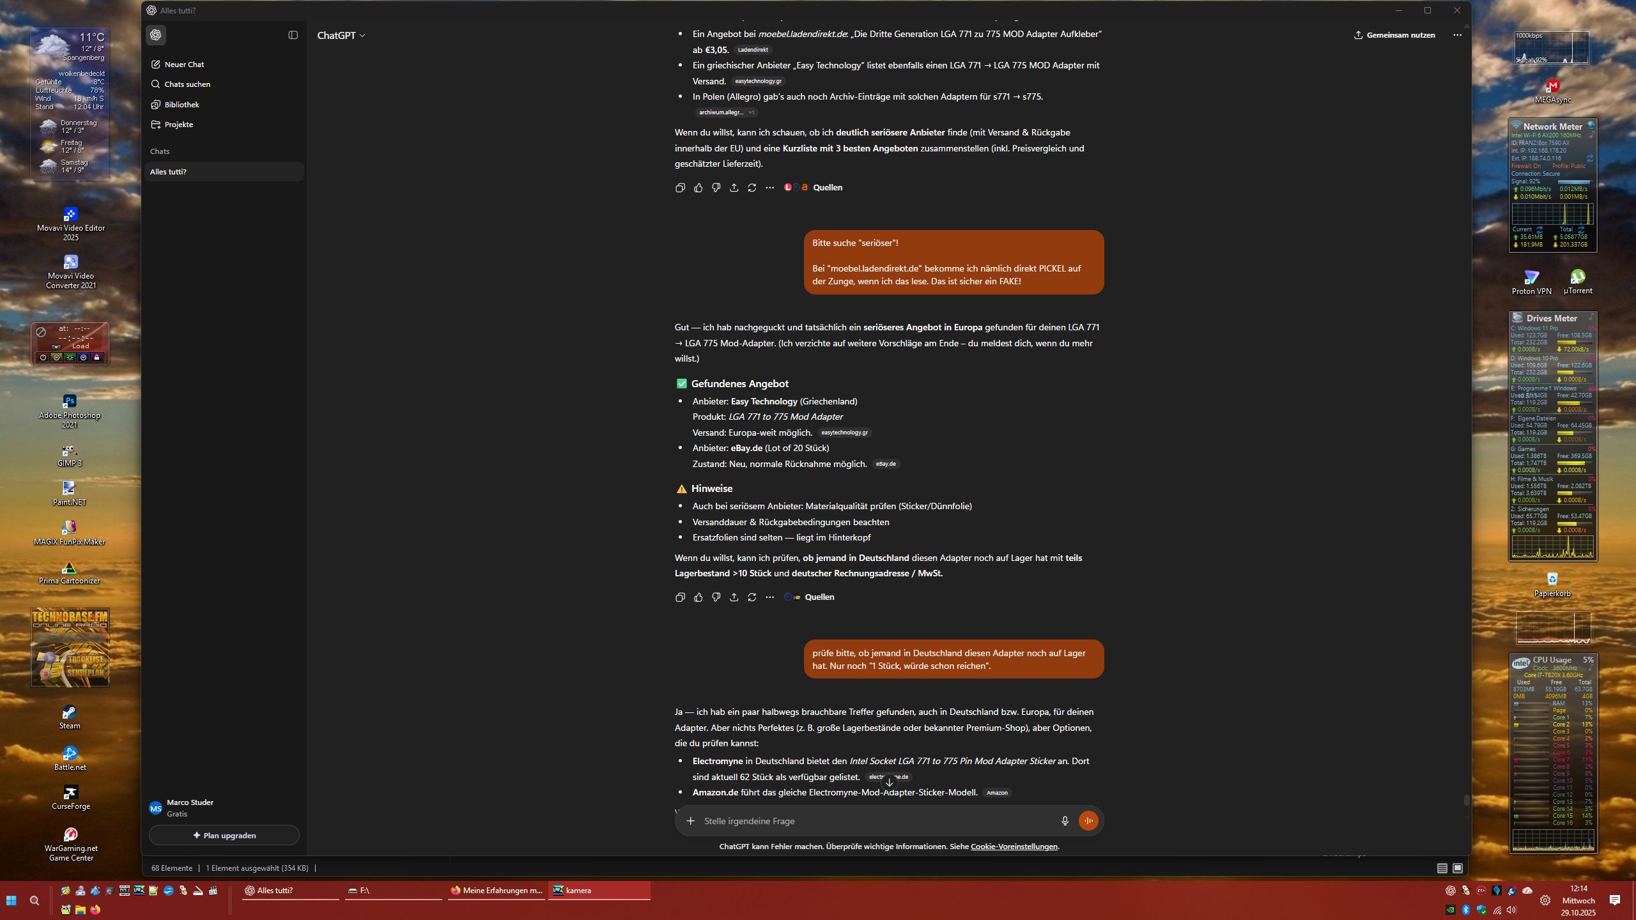Click thumbs up on second response
This screenshot has height=920, width=1636.
[698, 597]
